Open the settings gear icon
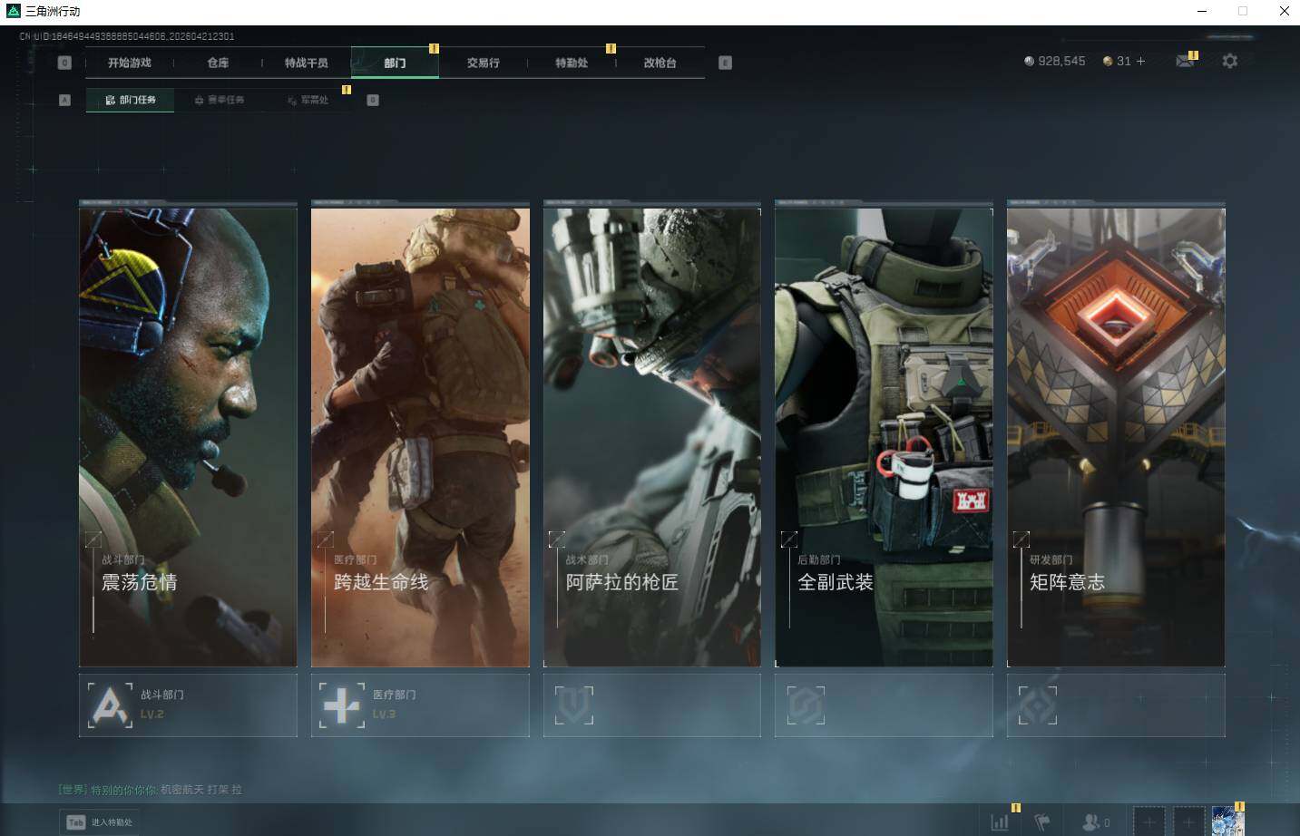This screenshot has height=836, width=1300. (1229, 61)
